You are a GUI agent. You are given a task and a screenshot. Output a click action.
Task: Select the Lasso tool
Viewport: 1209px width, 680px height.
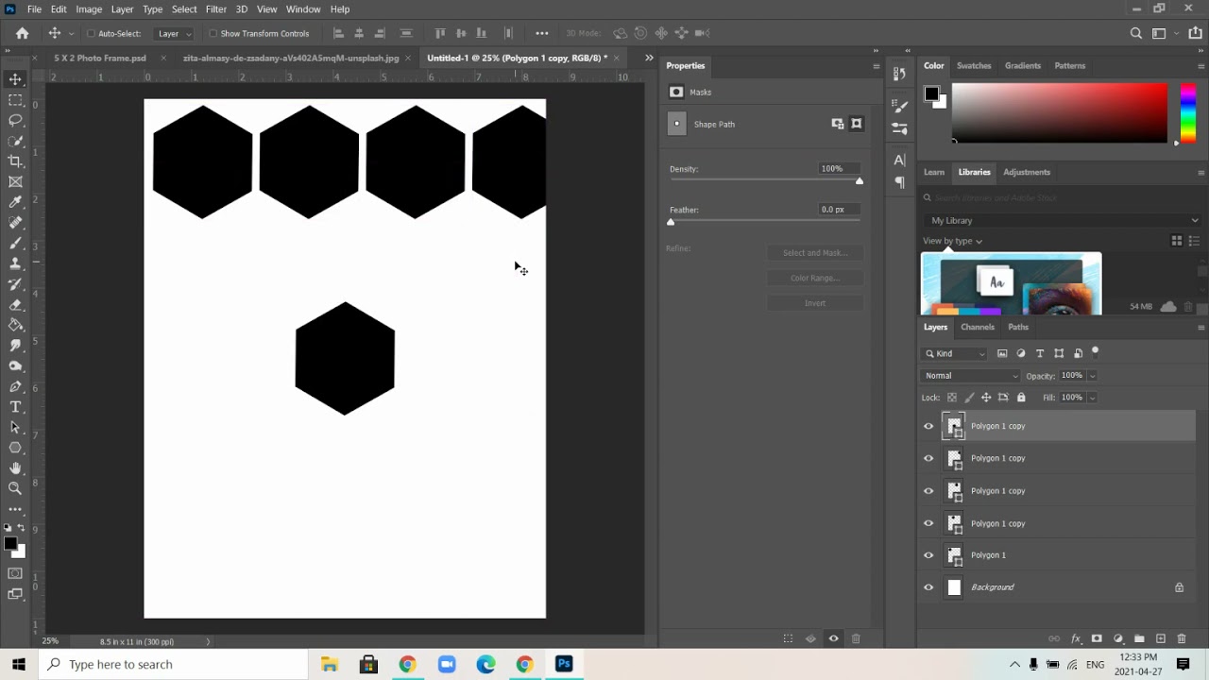point(15,121)
